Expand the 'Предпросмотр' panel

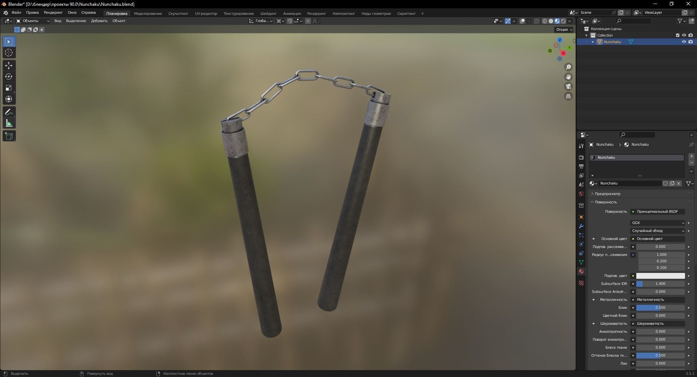(607, 194)
